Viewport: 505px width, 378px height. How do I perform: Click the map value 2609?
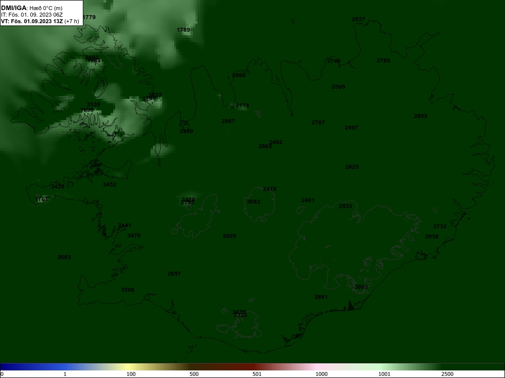[229, 236]
